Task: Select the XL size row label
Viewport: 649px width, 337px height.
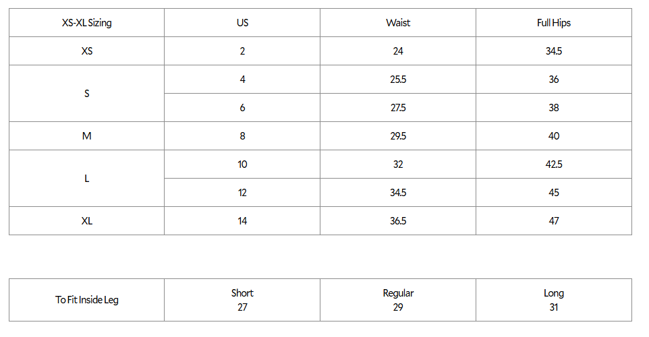Action: point(86,221)
